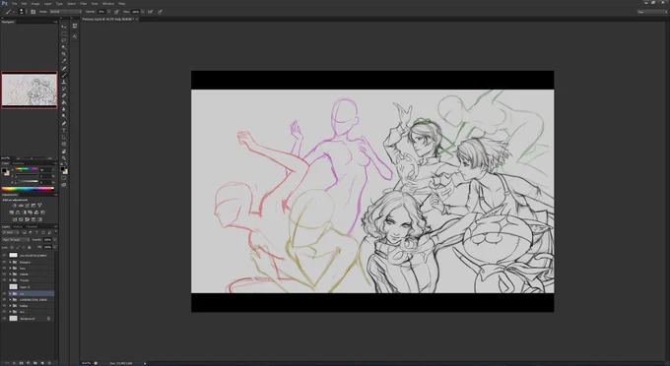The width and height of the screenshot is (670, 366).
Task: Hide the makoto layer group
Action: [x=4, y=274]
